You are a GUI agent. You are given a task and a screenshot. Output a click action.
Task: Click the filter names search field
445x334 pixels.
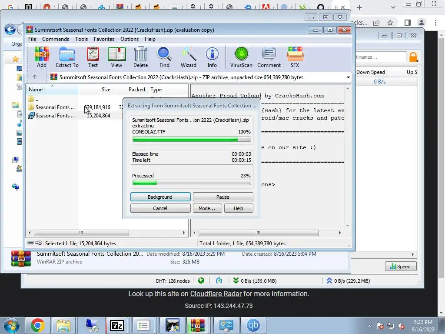point(380,57)
